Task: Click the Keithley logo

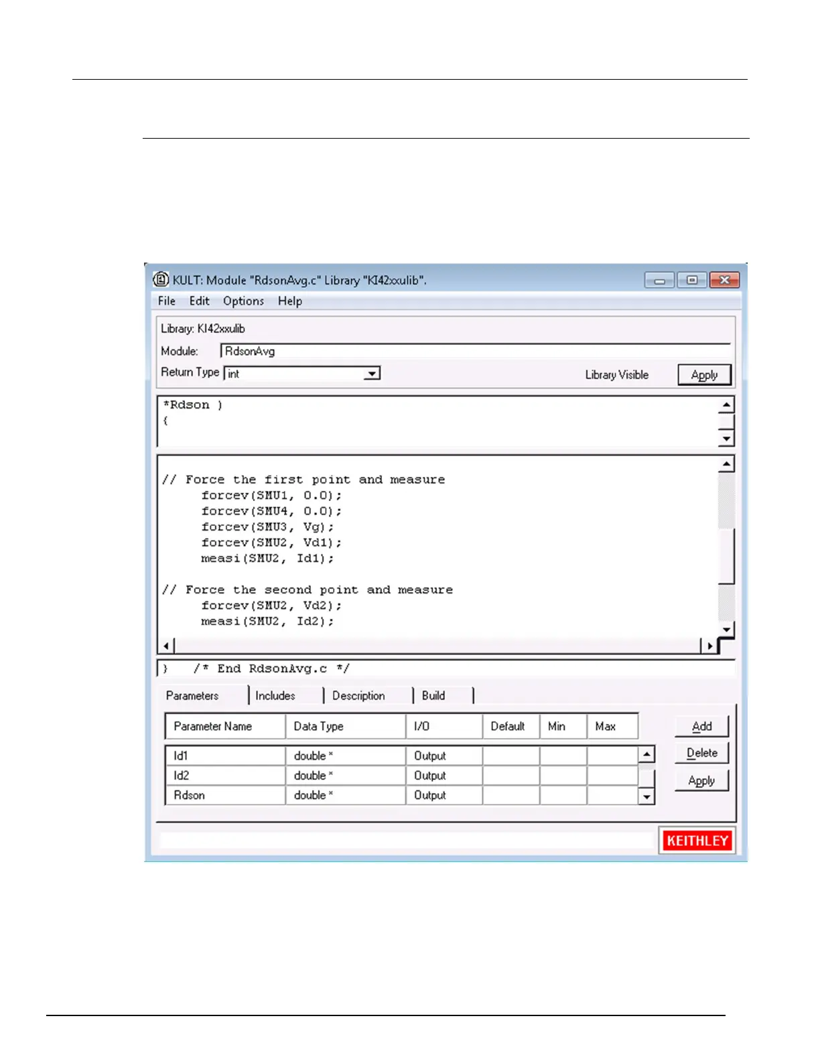Action: click(697, 841)
